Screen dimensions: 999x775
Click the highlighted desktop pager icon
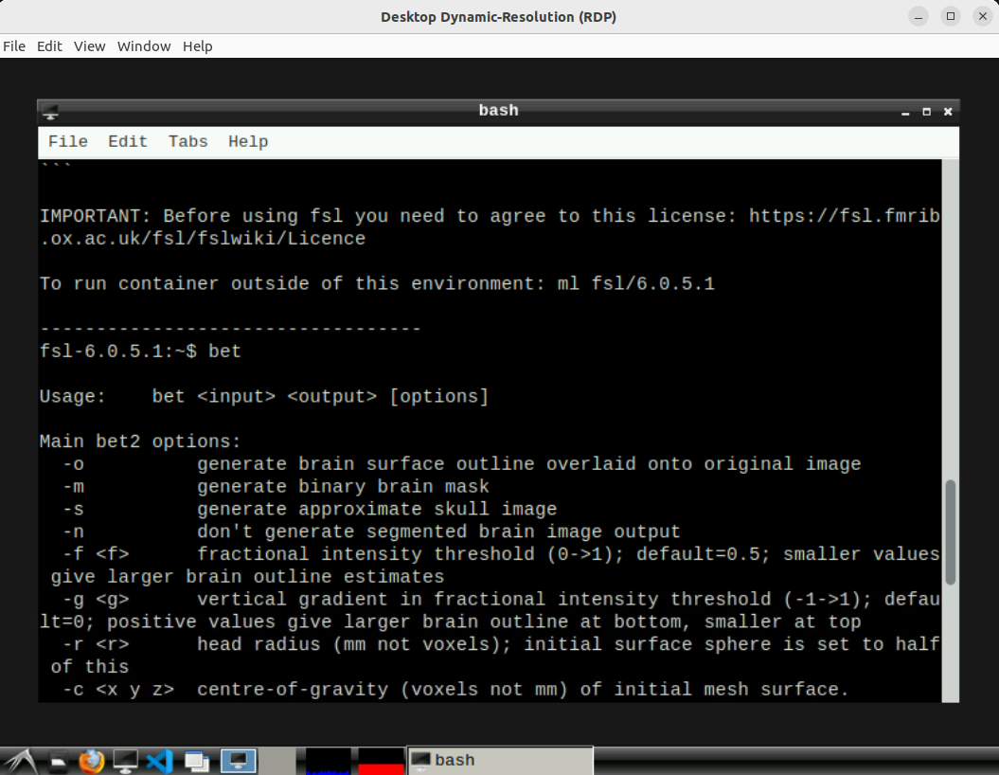pyautogui.click(x=238, y=760)
